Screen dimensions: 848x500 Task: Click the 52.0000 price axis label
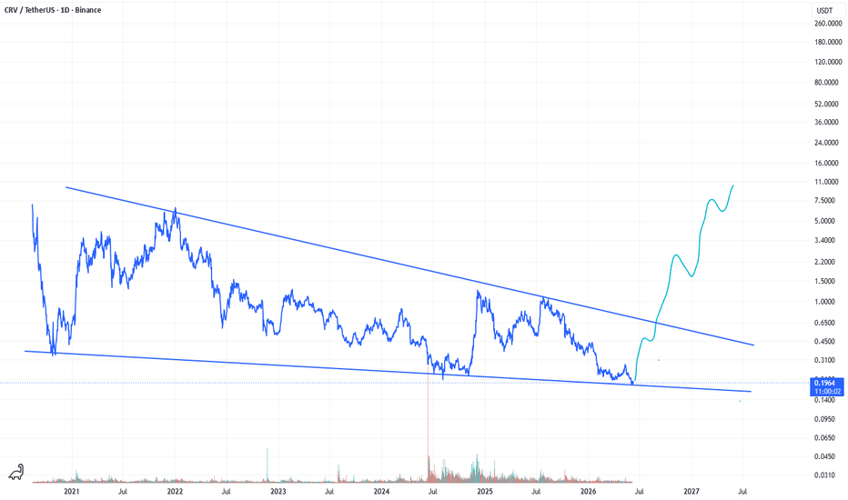pos(828,104)
